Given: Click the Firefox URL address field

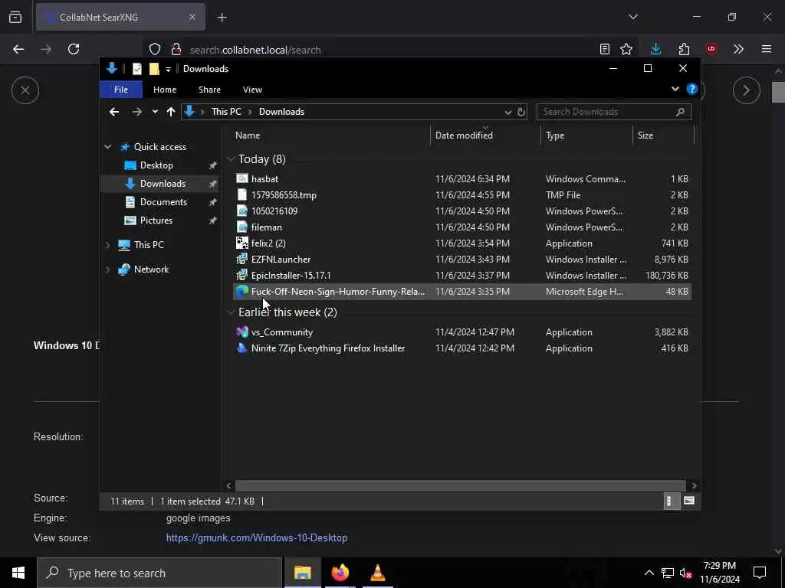Looking at the screenshot, I should coord(390,50).
